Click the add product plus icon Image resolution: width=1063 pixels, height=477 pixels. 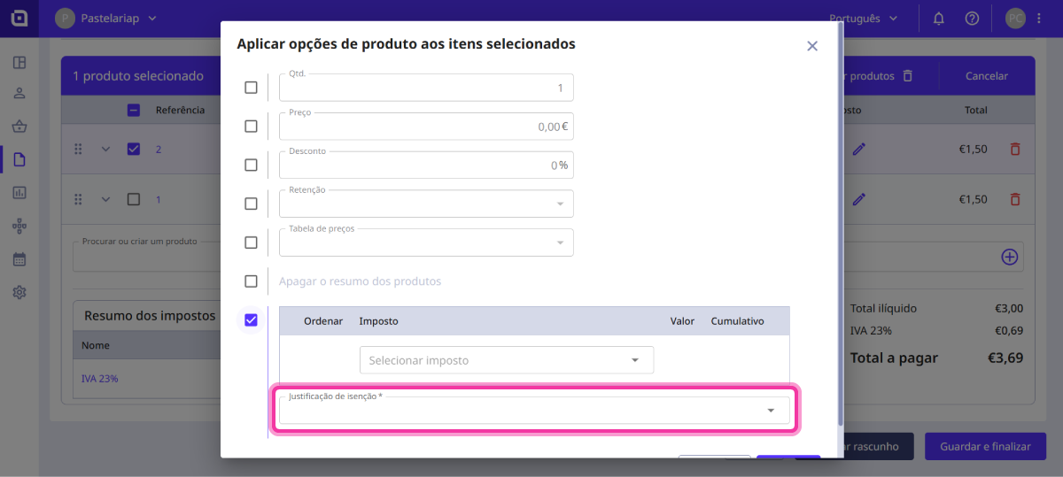(x=1010, y=257)
